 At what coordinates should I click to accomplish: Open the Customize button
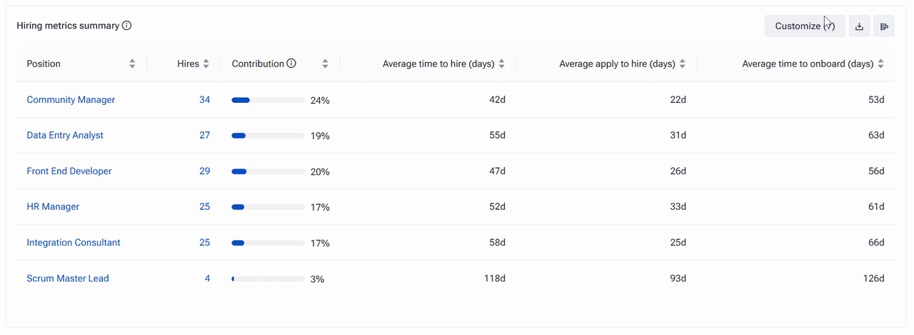(805, 26)
